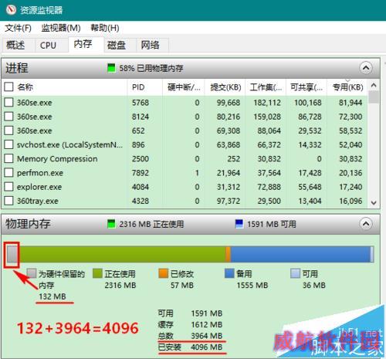Check the perfmon.exe row
This screenshot has height=359, width=386.
point(8,173)
